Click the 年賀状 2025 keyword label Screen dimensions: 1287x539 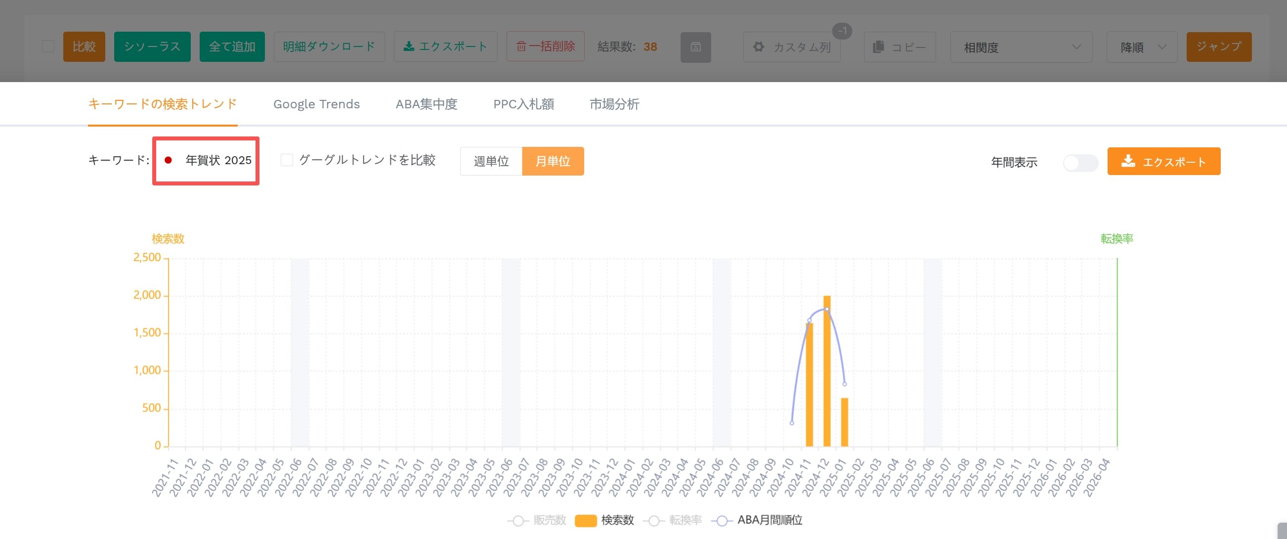(x=218, y=161)
